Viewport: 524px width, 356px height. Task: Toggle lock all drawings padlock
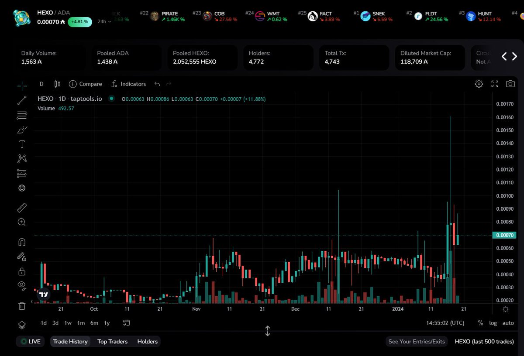(x=22, y=271)
